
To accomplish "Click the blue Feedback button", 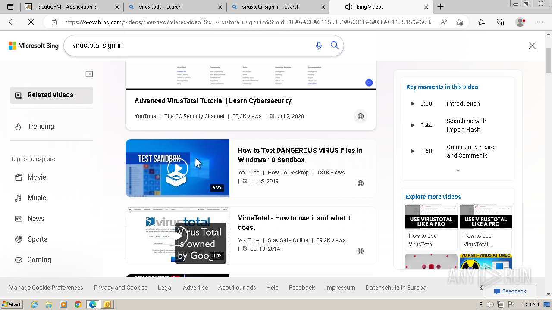I will (x=510, y=291).
